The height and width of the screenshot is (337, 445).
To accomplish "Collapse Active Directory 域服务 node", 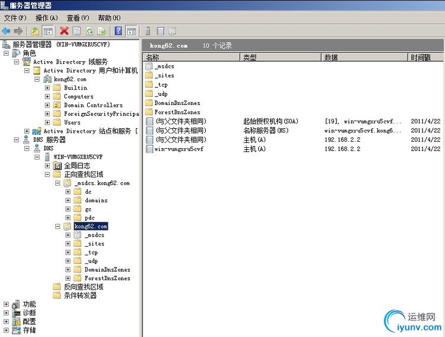I will point(17,62).
